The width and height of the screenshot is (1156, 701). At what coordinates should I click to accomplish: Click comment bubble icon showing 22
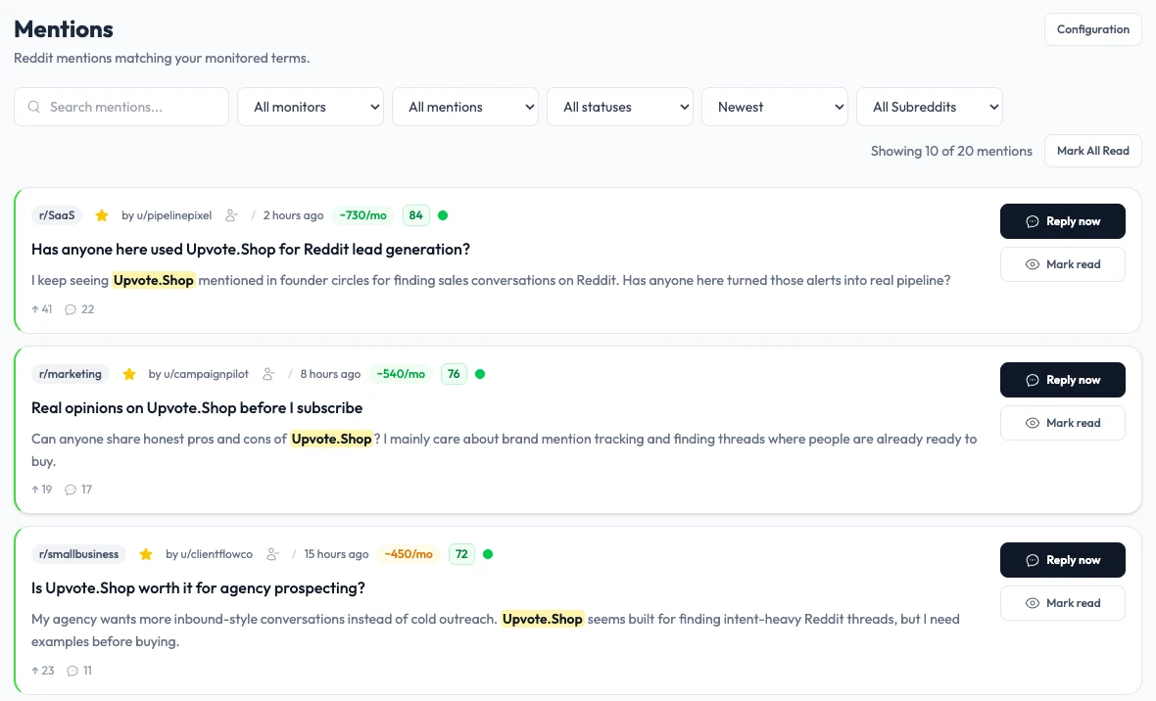pyautogui.click(x=71, y=308)
